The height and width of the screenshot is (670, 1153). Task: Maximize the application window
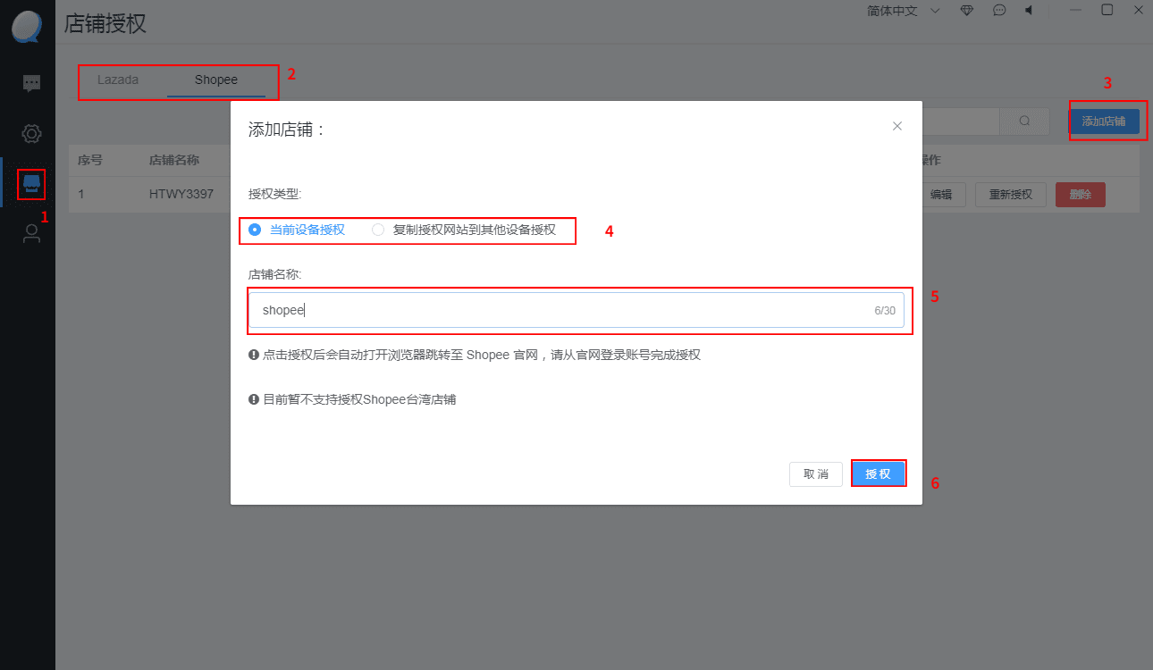pos(1107,10)
